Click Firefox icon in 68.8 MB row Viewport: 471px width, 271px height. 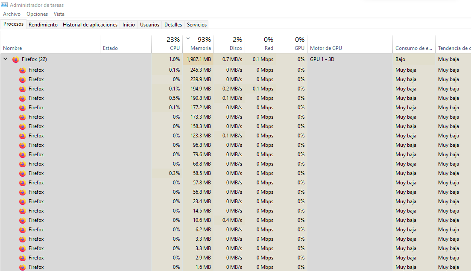(22, 164)
